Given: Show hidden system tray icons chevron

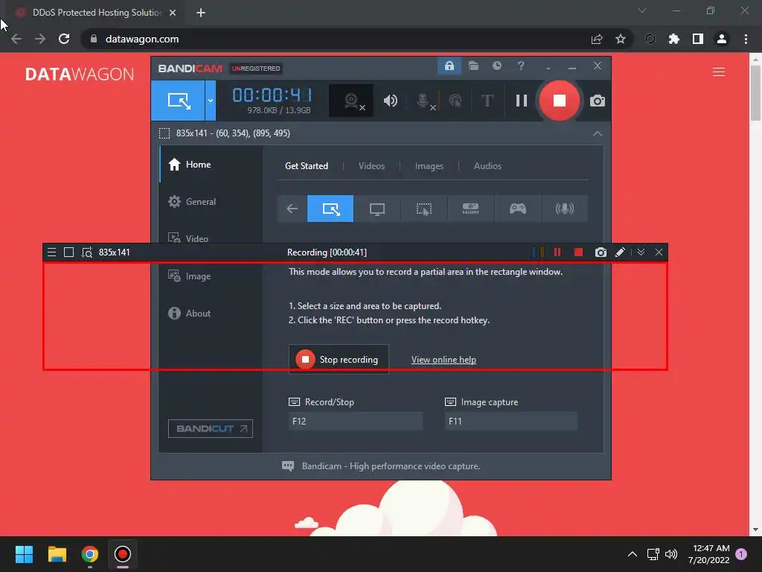Looking at the screenshot, I should click(633, 554).
